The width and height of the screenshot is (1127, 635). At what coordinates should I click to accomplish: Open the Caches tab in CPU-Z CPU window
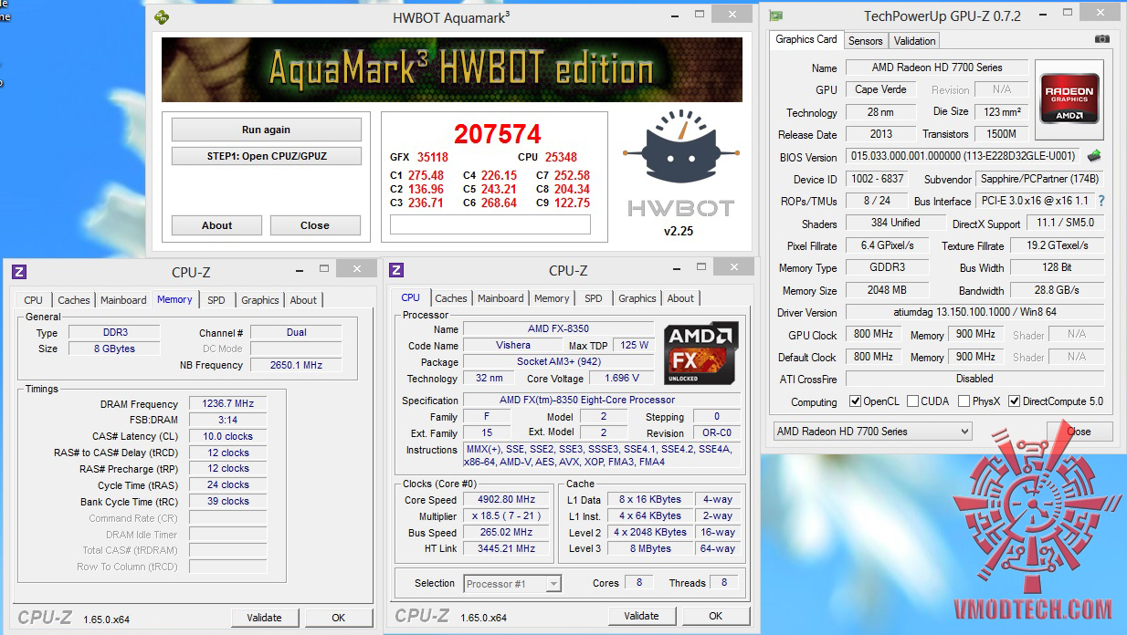[x=451, y=298]
